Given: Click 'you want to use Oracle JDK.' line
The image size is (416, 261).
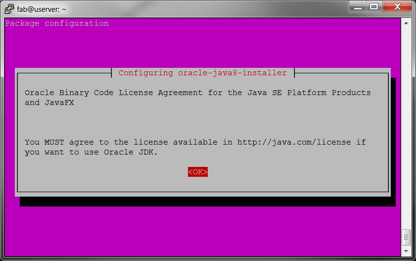Looking at the screenshot, I should pos(91,152).
